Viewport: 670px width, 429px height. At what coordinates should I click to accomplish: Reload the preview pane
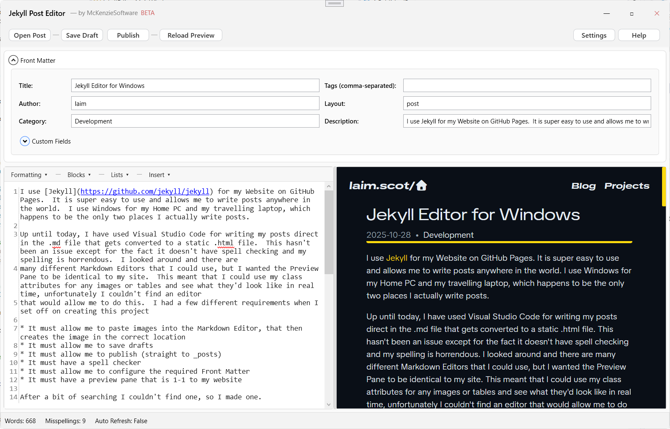(x=191, y=35)
